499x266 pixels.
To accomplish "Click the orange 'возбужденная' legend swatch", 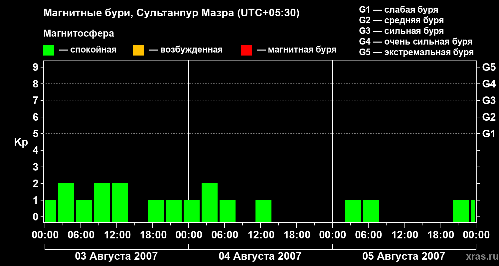I will [138, 50].
